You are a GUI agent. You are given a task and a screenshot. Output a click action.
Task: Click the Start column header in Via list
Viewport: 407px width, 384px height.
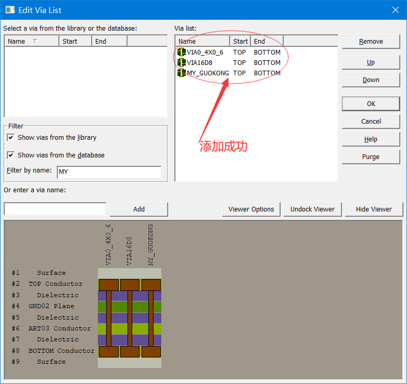pos(240,41)
